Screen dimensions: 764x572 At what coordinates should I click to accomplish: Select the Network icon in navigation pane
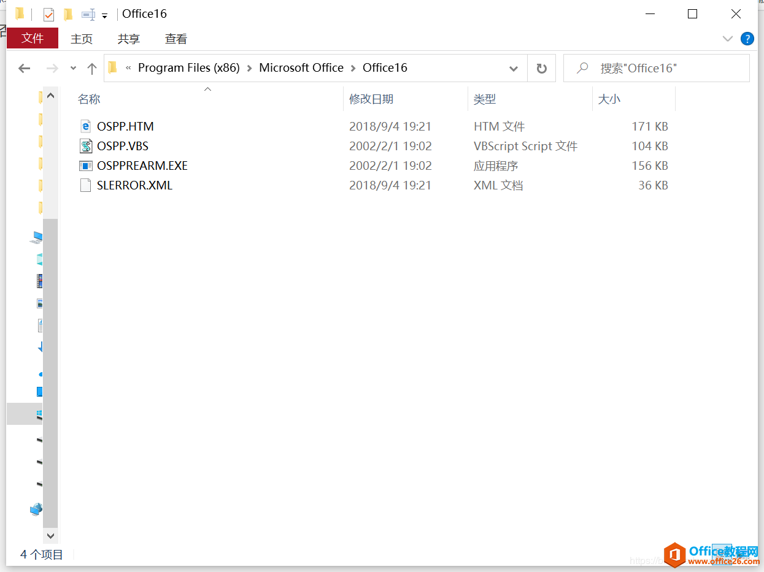pyautogui.click(x=37, y=509)
